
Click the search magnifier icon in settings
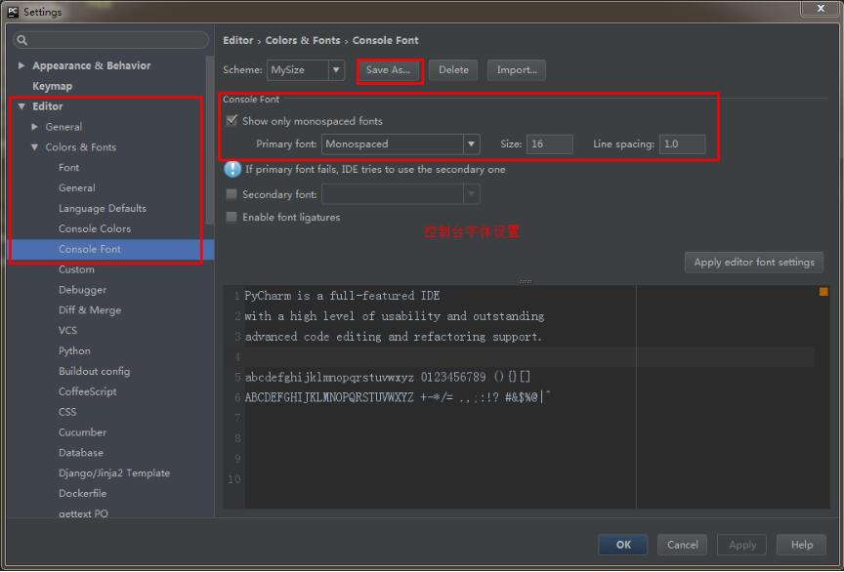click(21, 40)
